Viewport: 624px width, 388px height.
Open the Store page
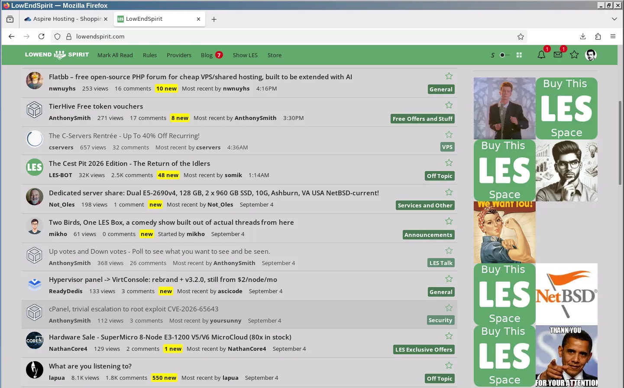(x=275, y=55)
